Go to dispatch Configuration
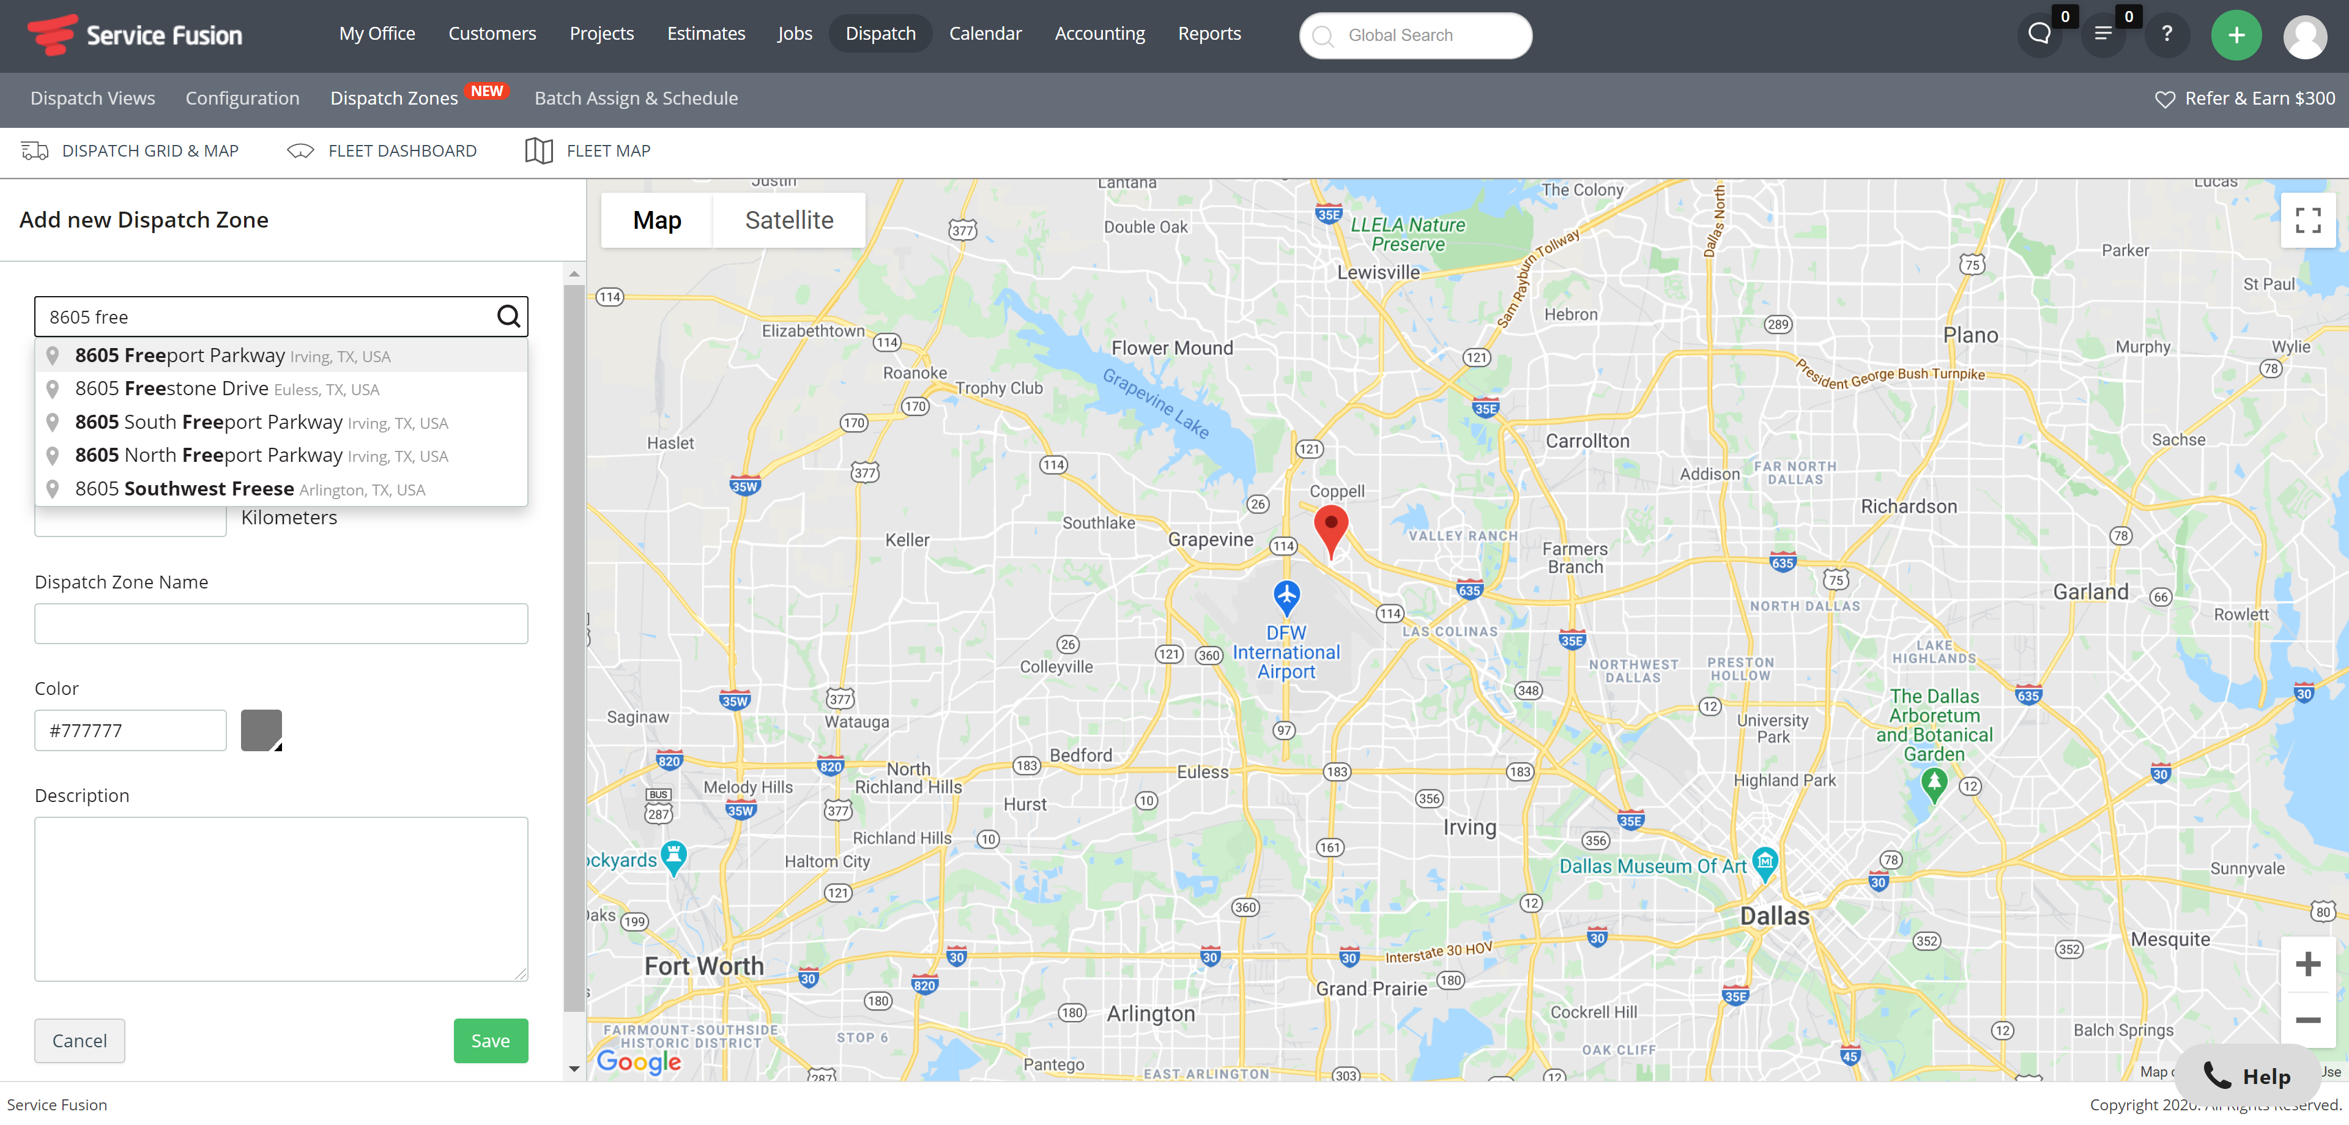2349x1125 pixels. tap(243, 98)
